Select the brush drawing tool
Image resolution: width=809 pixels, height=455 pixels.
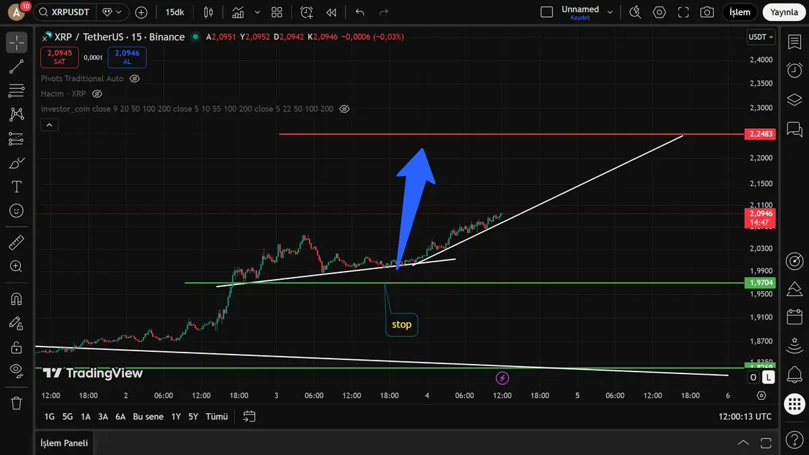(x=17, y=162)
